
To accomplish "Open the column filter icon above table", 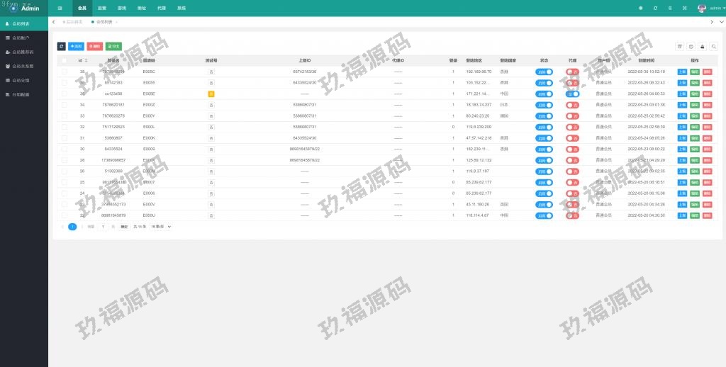I will point(680,46).
